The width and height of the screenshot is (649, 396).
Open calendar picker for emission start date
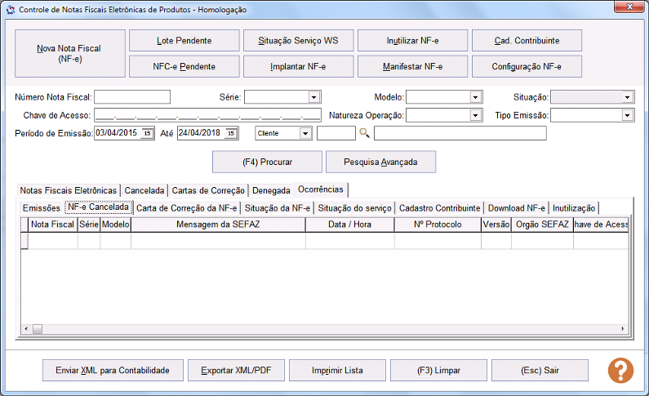tap(147, 133)
